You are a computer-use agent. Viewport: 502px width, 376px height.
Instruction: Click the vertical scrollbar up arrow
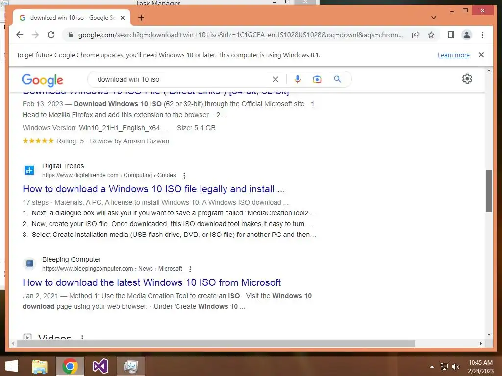coord(489,70)
